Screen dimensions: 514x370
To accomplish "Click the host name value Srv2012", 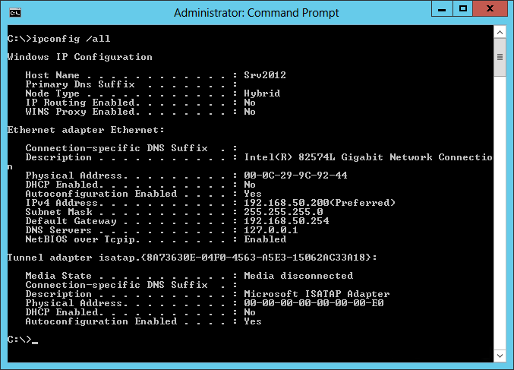I will (x=265, y=75).
